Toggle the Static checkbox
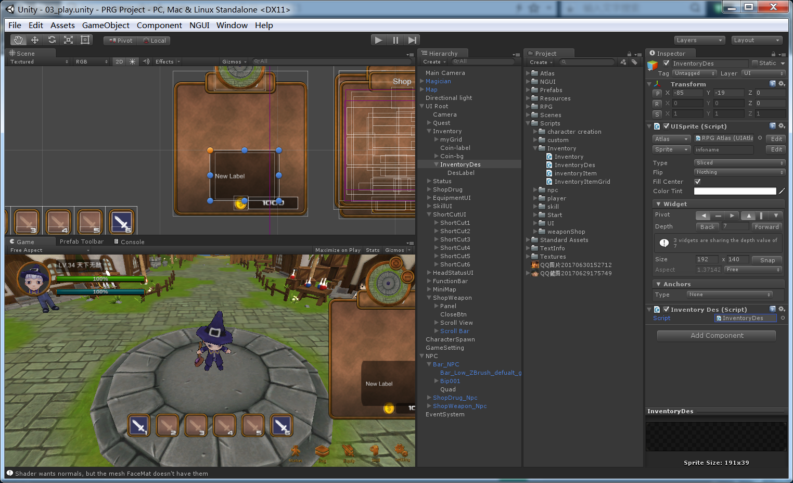This screenshot has height=483, width=793. [755, 63]
